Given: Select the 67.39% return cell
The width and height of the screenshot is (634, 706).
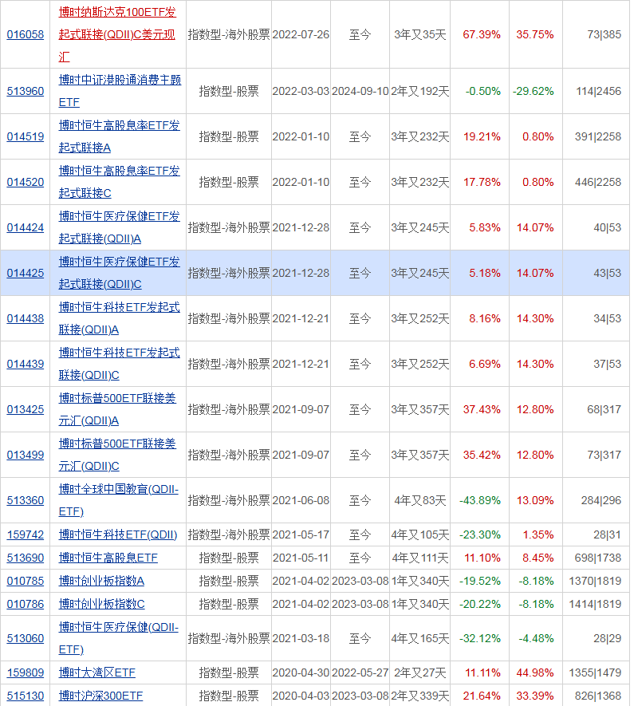Looking at the screenshot, I should coord(482,34).
